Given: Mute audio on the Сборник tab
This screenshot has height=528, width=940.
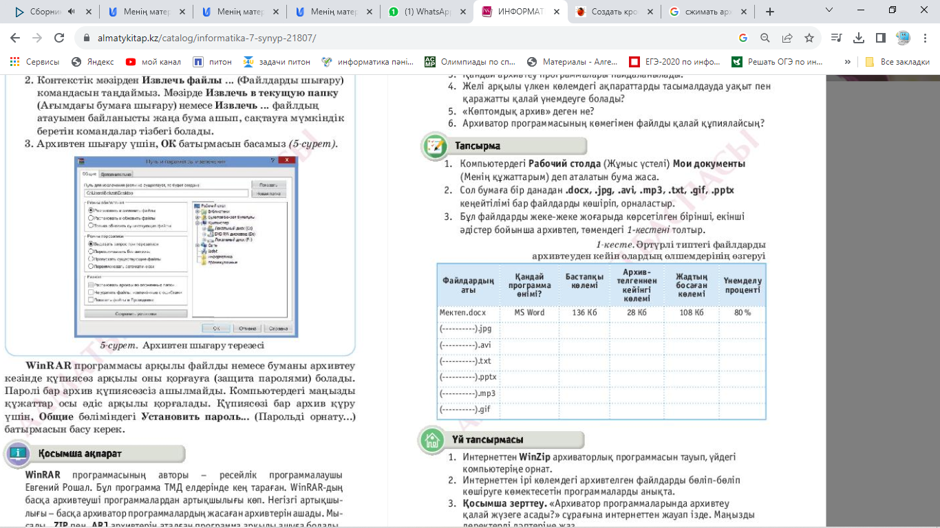Looking at the screenshot, I should 72,12.
